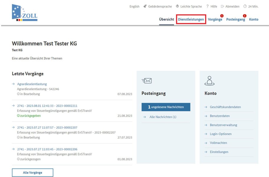The width and height of the screenshot is (269, 177).
Task: Open Benutzerverwaltung account link
Action: point(223,125)
